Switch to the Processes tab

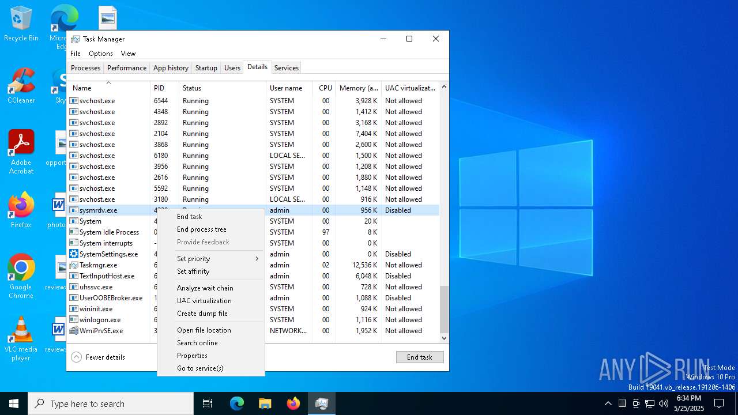tap(86, 68)
